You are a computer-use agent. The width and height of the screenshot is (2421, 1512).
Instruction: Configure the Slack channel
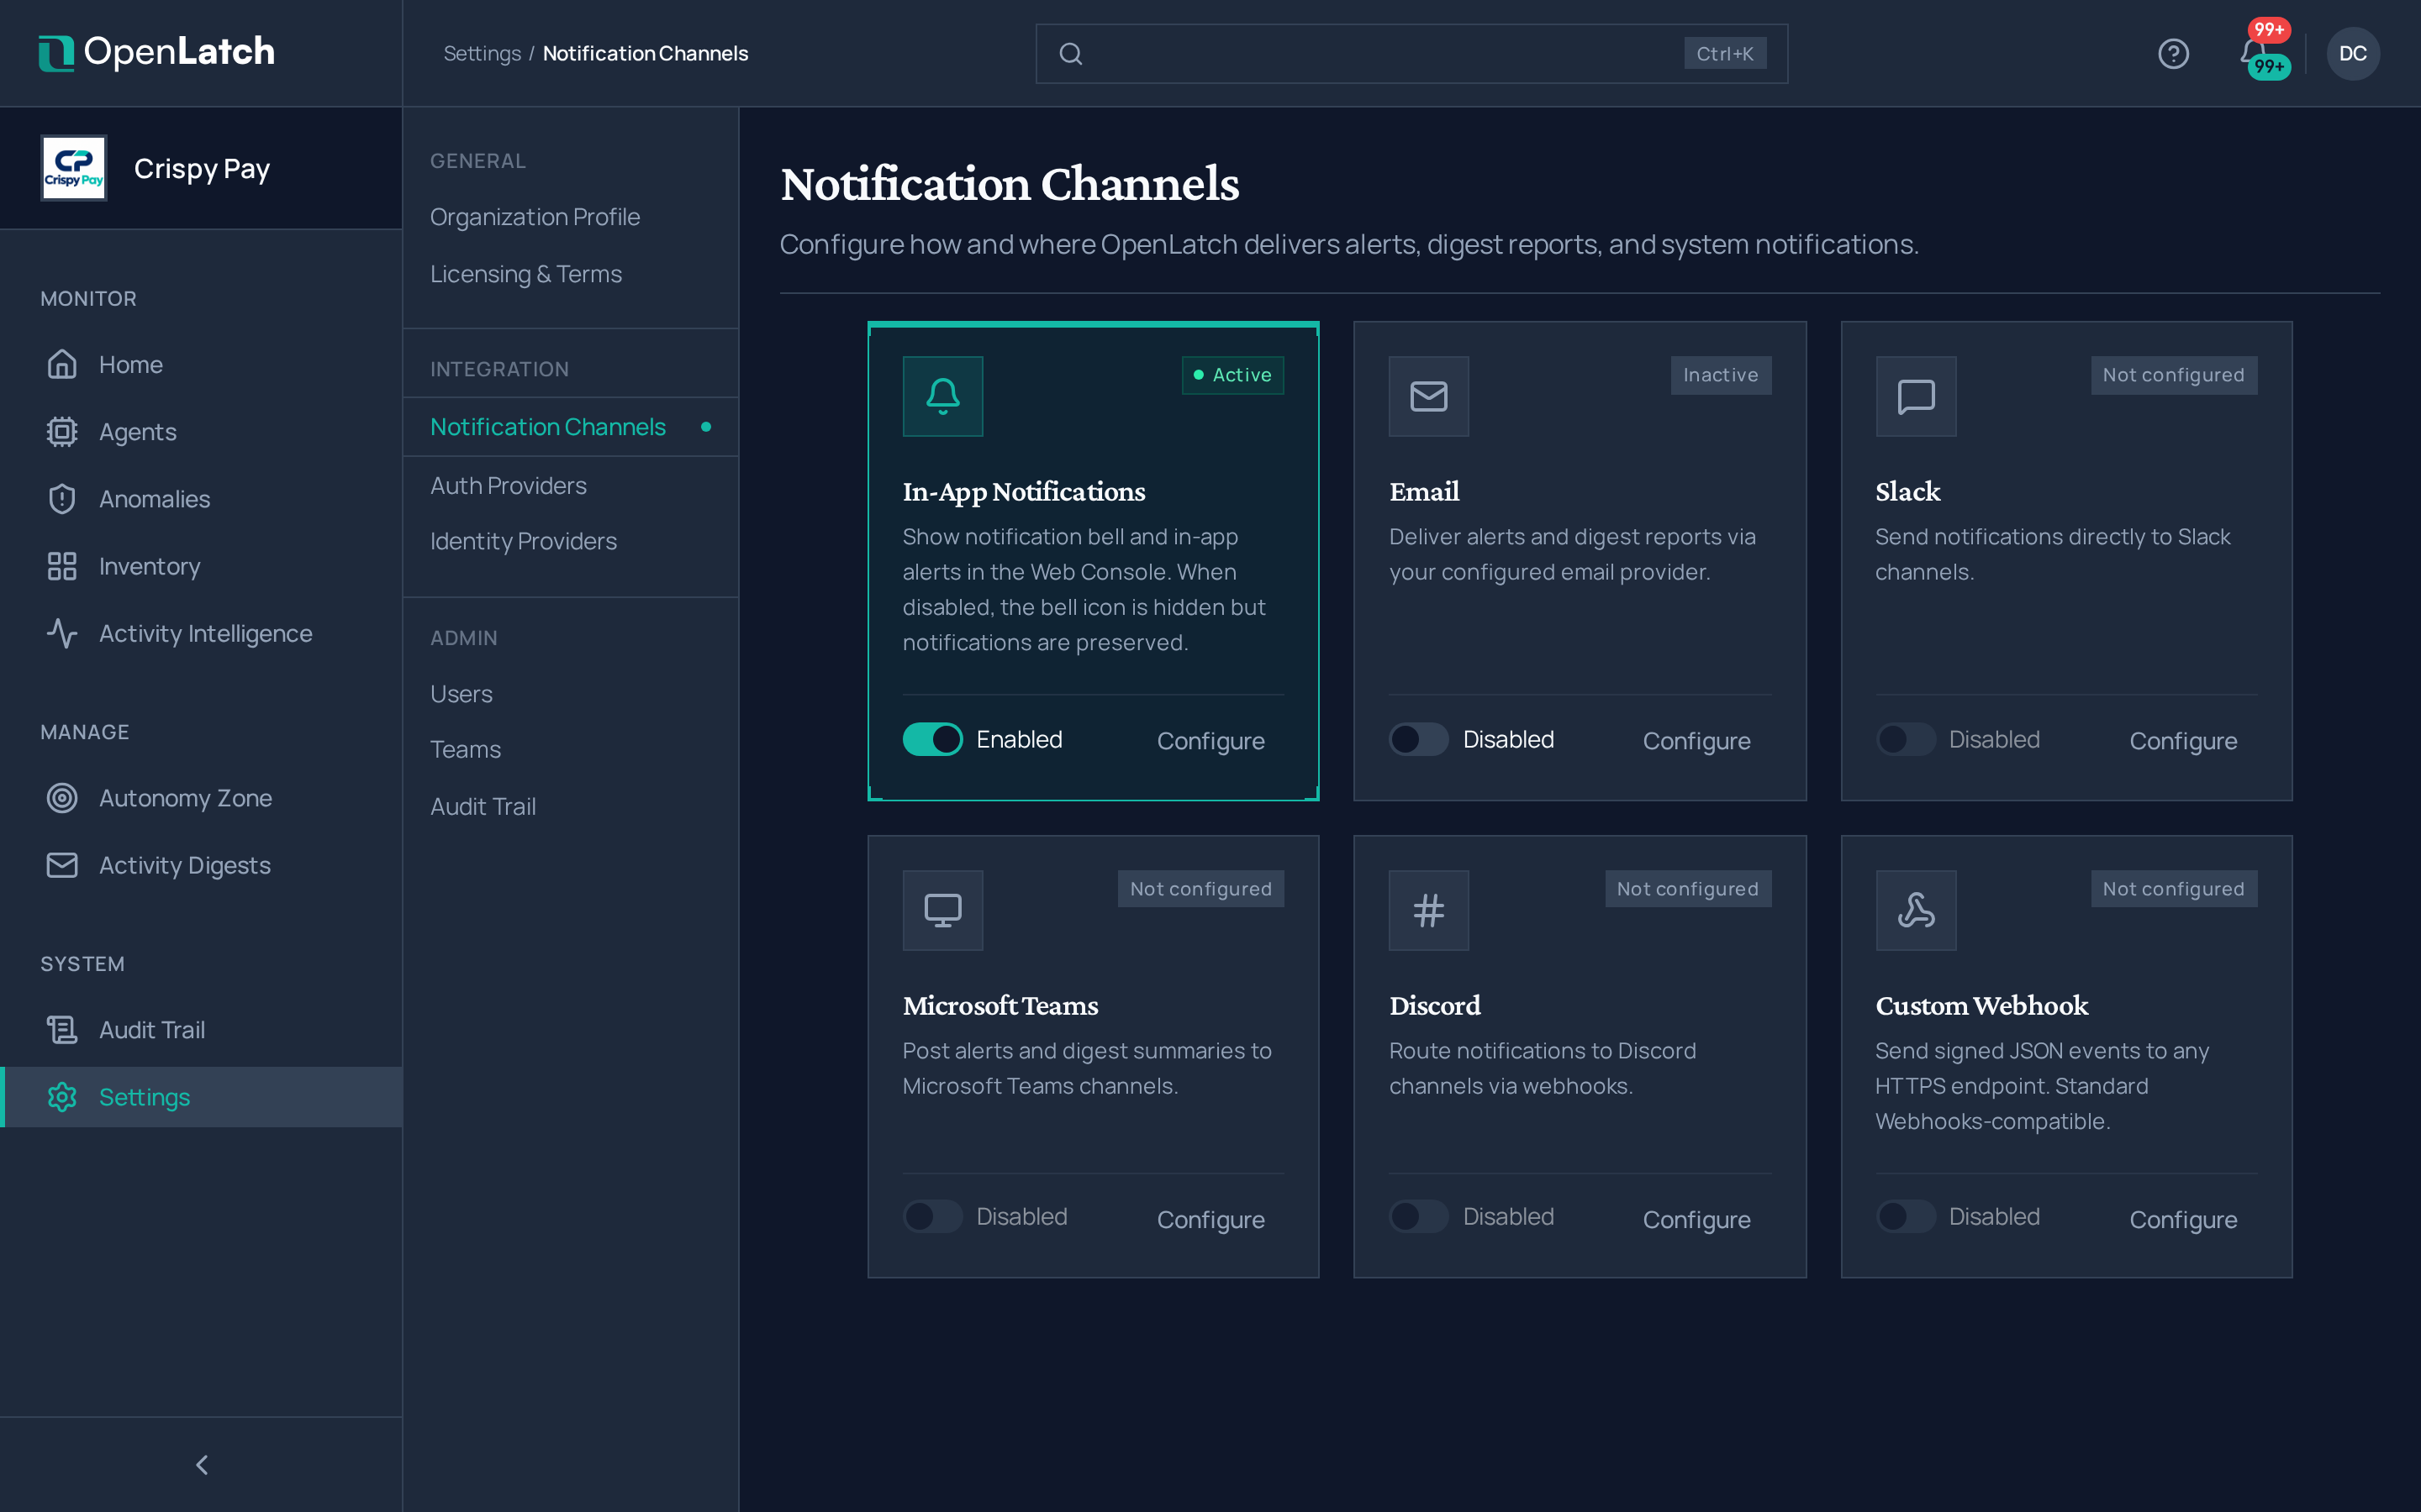(x=2183, y=741)
